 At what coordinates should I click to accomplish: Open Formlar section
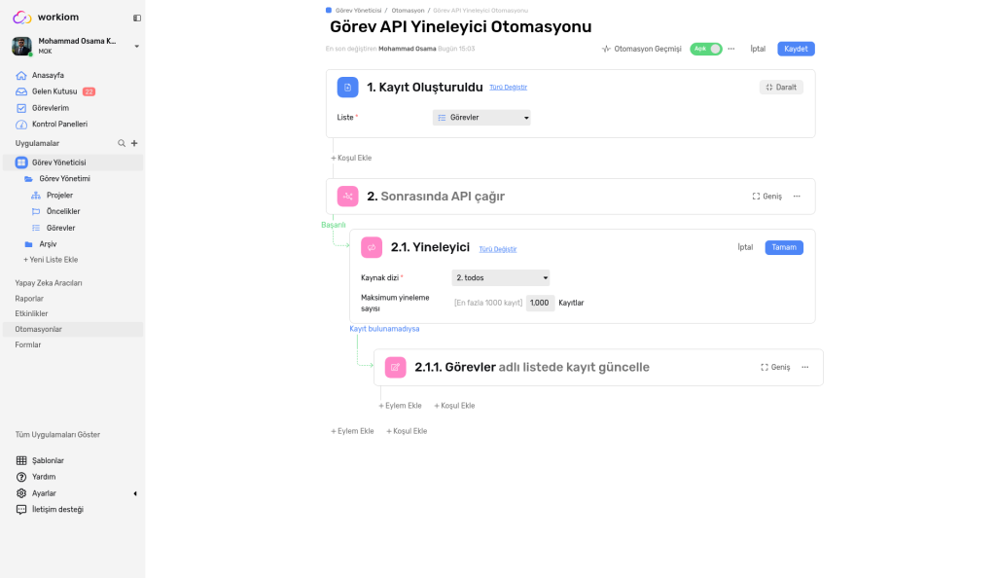28,344
